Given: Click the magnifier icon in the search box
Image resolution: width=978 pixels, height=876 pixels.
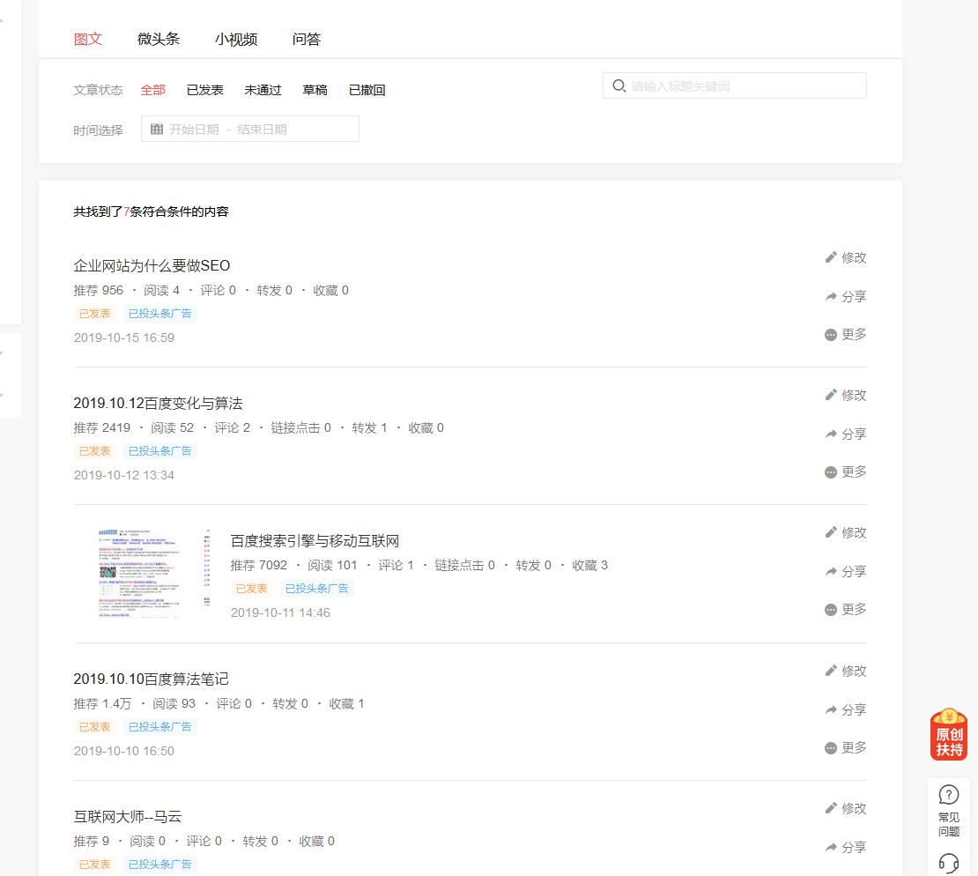Looking at the screenshot, I should (619, 85).
